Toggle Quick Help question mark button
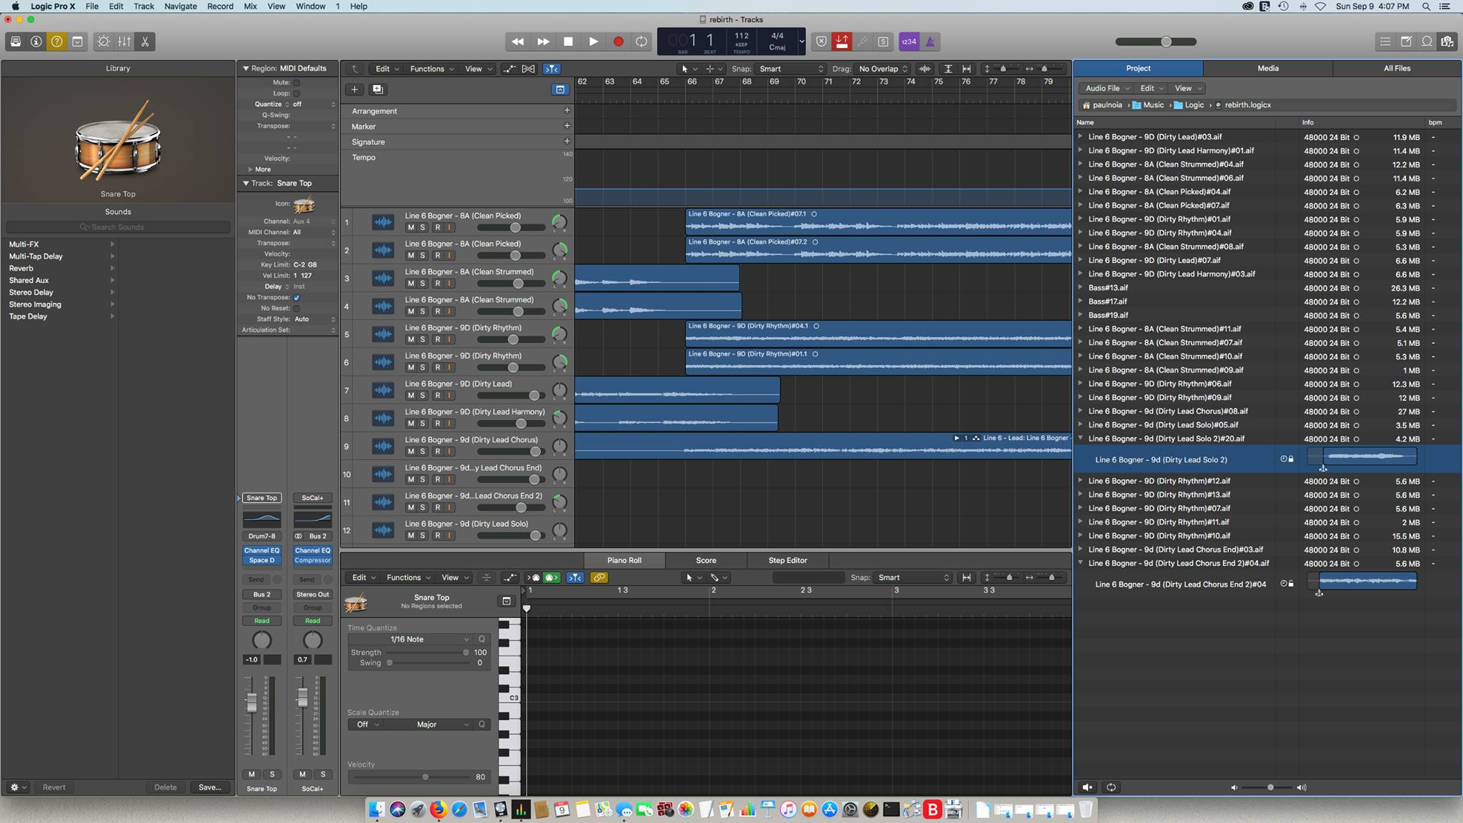1463x823 pixels. click(56, 41)
